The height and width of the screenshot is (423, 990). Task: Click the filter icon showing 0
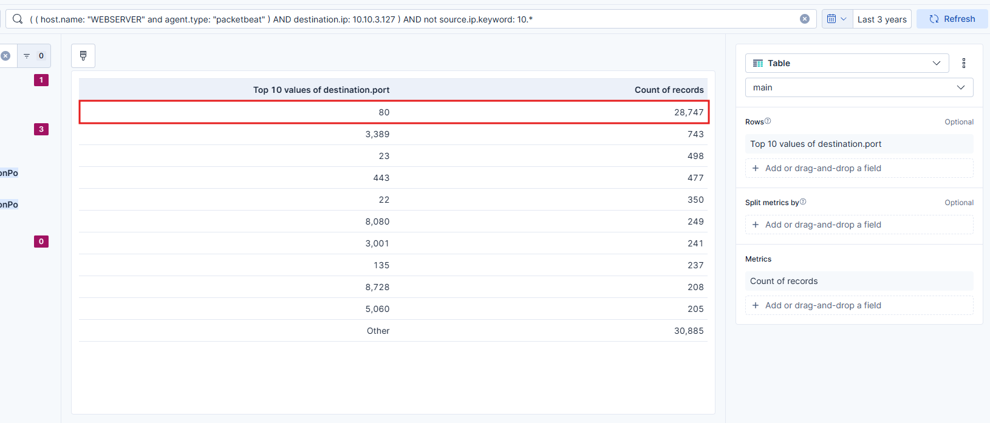33,56
